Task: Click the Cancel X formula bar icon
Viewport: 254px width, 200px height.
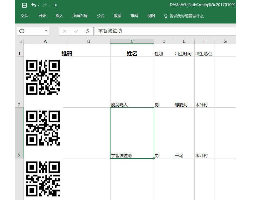Action: 65,31
